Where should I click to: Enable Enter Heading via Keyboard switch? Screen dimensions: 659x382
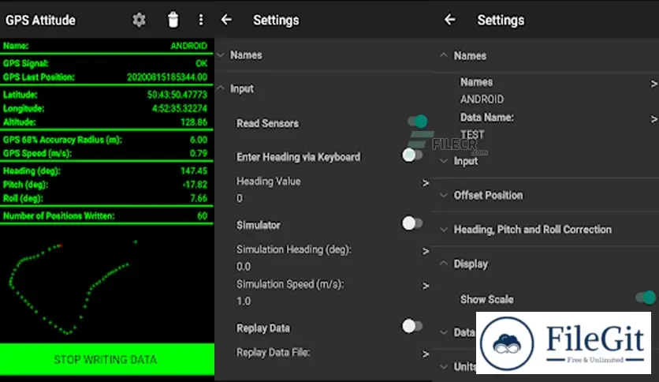pyautogui.click(x=411, y=155)
